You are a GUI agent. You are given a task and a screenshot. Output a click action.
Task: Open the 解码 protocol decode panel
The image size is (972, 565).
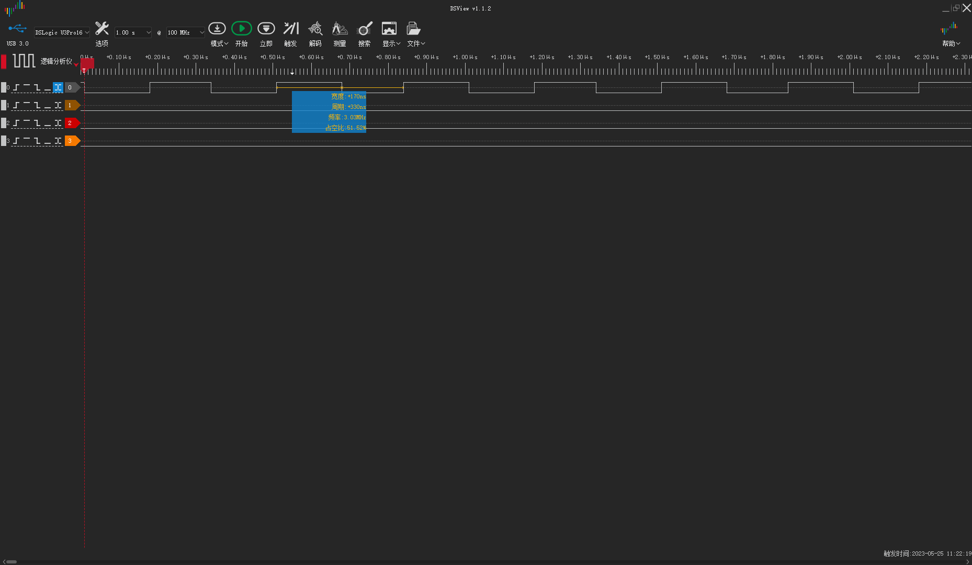pos(315,28)
